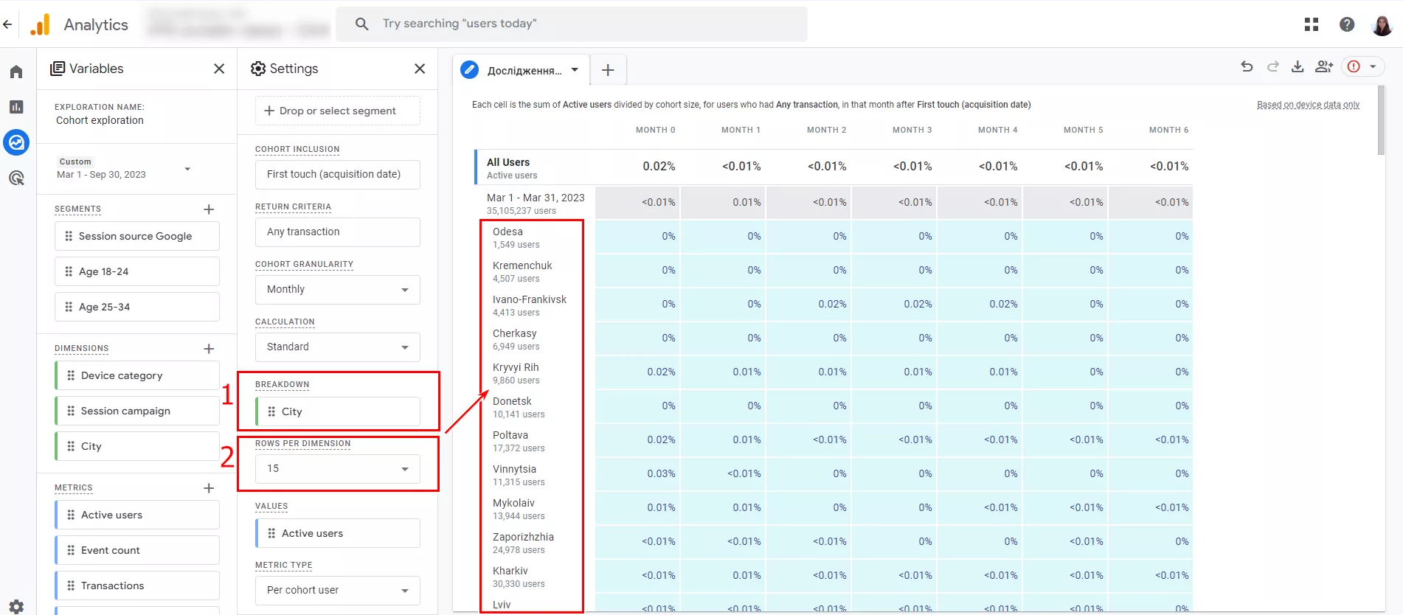The image size is (1403, 615).
Task: Add a new segment with plus icon
Action: [x=209, y=209]
